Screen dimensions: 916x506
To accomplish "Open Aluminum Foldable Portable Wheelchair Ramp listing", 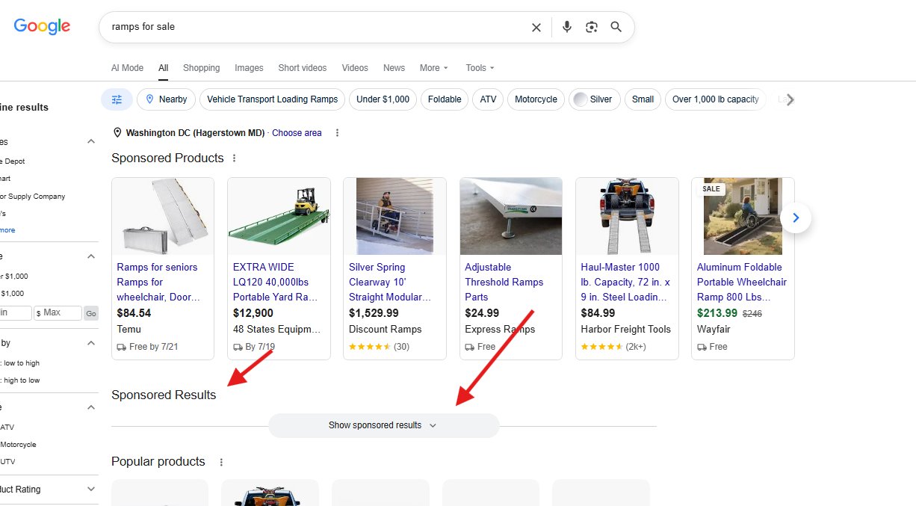I will (x=741, y=282).
